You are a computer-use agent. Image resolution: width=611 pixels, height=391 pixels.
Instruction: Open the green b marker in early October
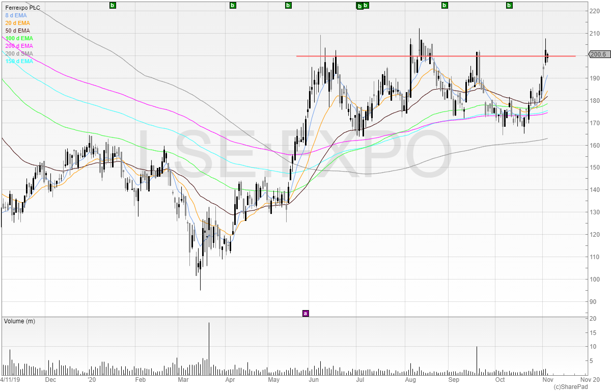pyautogui.click(x=509, y=5)
